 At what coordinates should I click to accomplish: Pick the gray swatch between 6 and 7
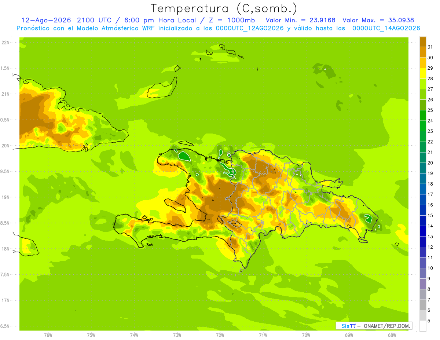point(423,305)
